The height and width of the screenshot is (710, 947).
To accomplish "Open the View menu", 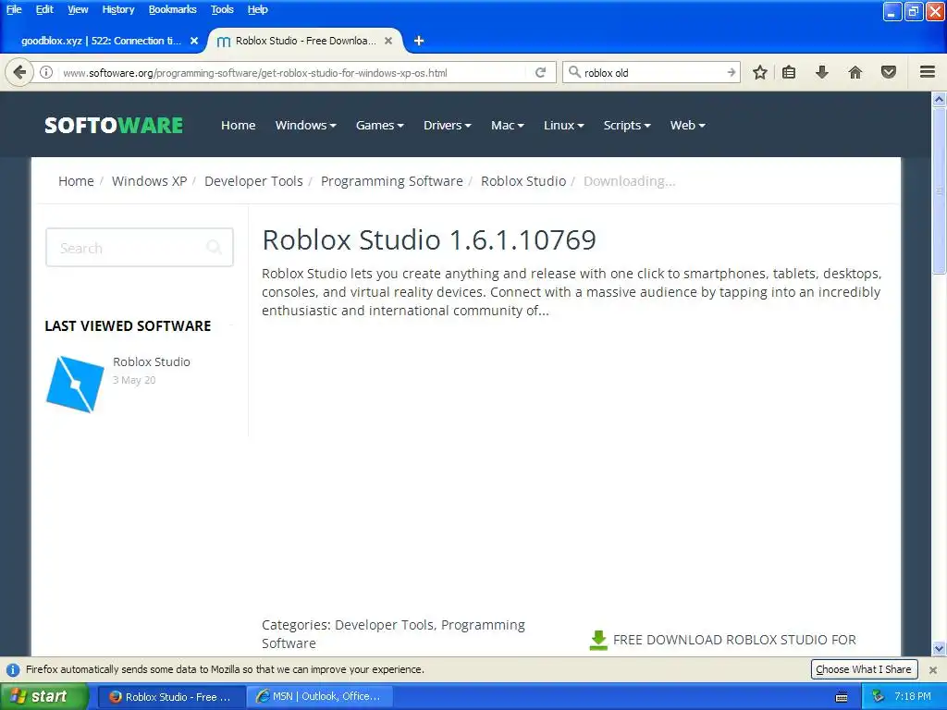I will [78, 9].
